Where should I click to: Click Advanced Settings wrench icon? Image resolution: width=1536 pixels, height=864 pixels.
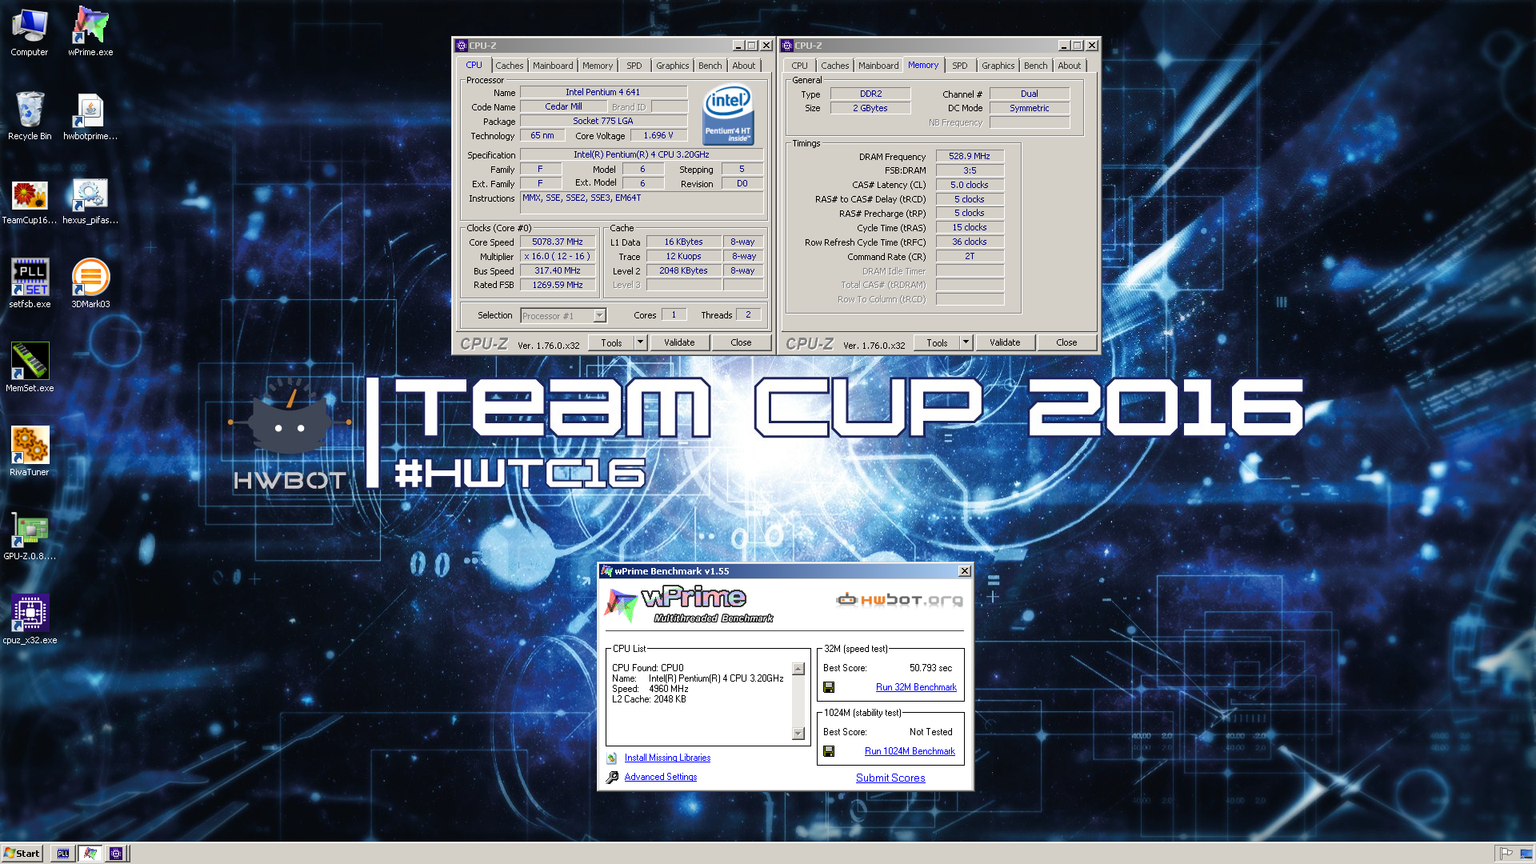pos(612,777)
